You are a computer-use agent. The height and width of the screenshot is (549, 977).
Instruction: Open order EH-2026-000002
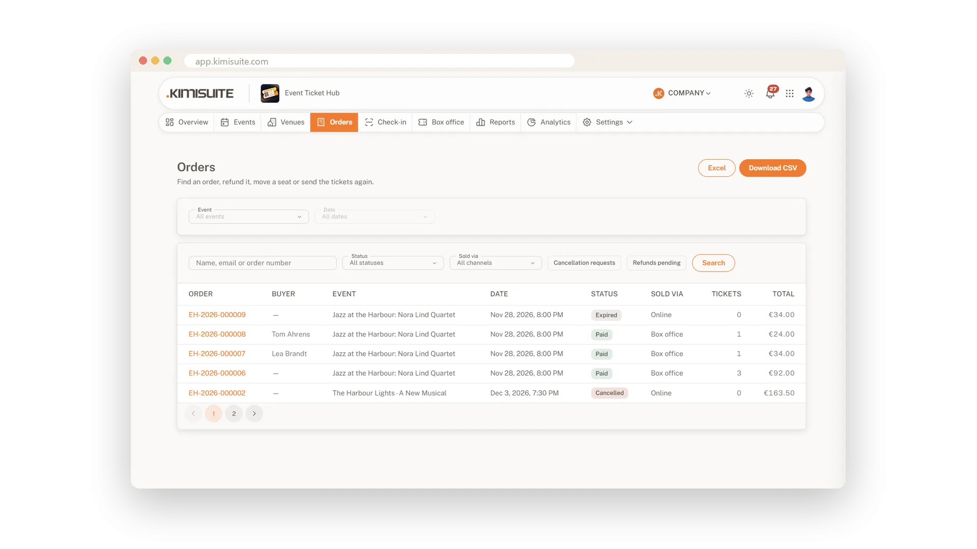[217, 393]
